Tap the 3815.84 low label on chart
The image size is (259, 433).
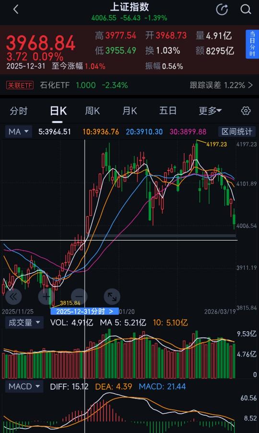click(70, 303)
